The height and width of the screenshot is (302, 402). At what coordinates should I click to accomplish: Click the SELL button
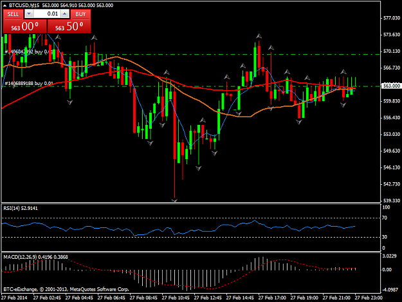(13, 14)
